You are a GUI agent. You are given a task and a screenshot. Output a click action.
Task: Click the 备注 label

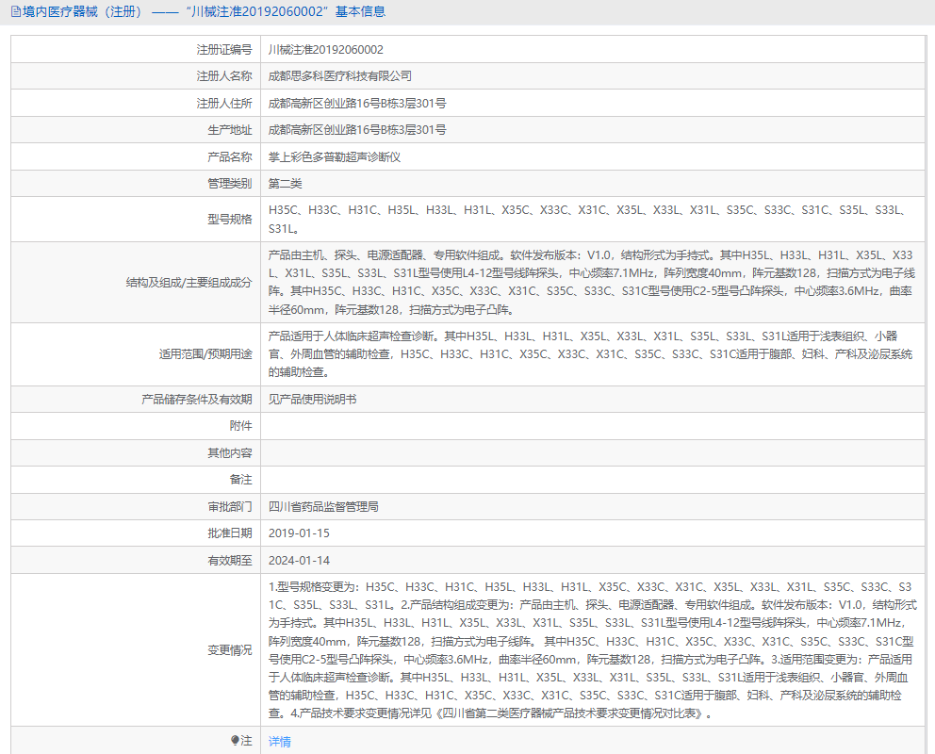click(x=240, y=479)
